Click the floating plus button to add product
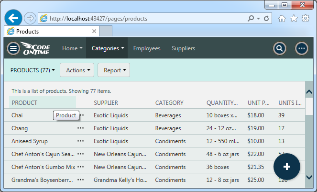 pos(286,166)
